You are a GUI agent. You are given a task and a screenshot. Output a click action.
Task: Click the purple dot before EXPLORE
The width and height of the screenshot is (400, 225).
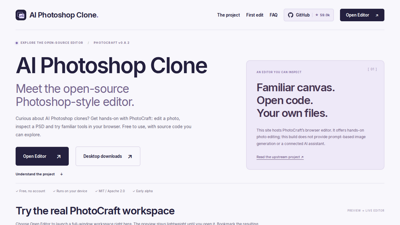(17, 43)
